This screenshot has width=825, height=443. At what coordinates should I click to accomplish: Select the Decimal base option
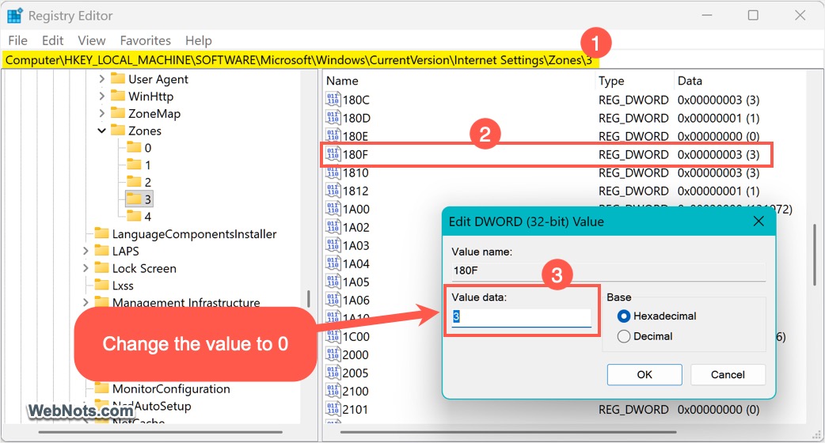tap(623, 336)
